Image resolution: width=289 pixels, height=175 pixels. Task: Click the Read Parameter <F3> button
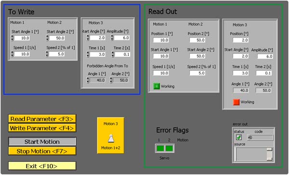(42, 119)
